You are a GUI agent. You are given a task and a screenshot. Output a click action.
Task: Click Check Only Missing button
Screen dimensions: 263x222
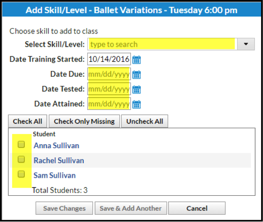pyautogui.click(x=84, y=121)
